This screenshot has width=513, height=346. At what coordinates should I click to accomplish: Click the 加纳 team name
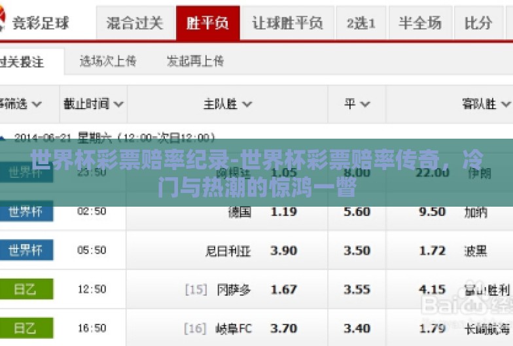coord(476,212)
